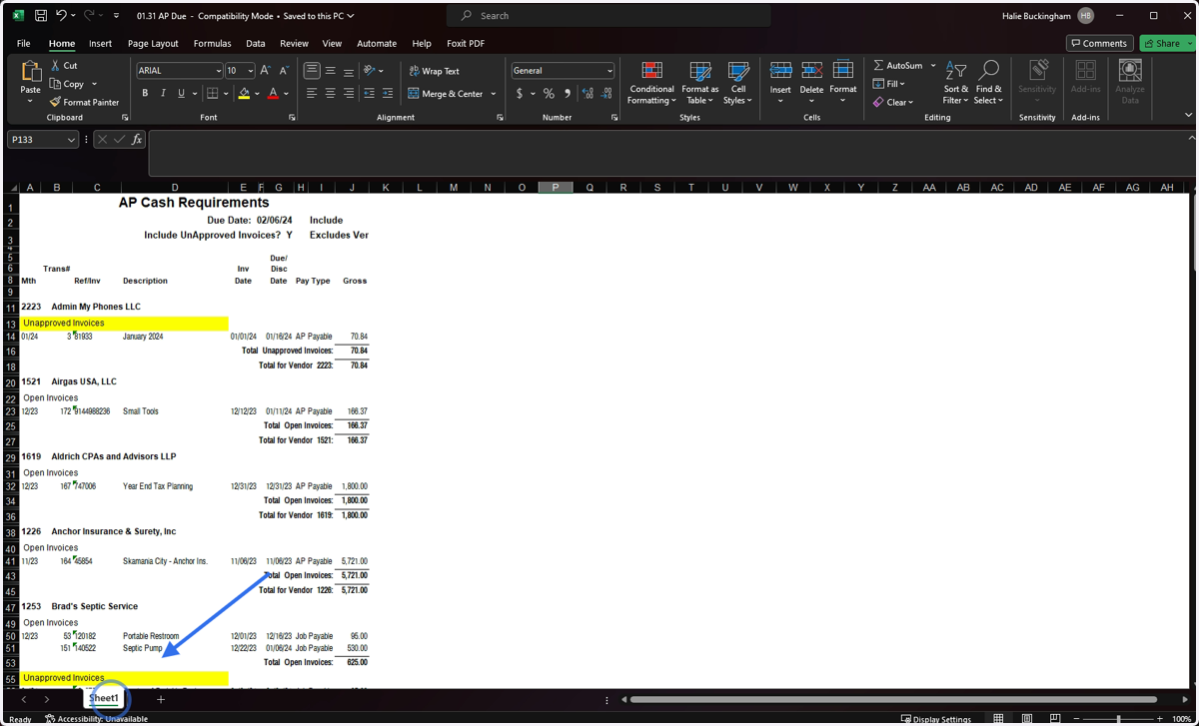The width and height of the screenshot is (1199, 726).
Task: Toggle Merge & Center
Action: 446,94
